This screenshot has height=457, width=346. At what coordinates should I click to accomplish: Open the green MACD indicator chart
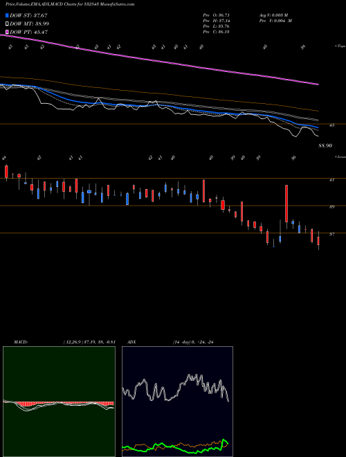pyautogui.click(x=59, y=402)
